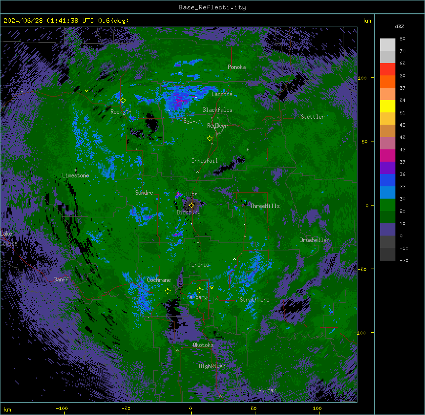Click the yellow diamond marker south of RedDeer
The height and width of the screenshot is (415, 425).
pos(210,138)
